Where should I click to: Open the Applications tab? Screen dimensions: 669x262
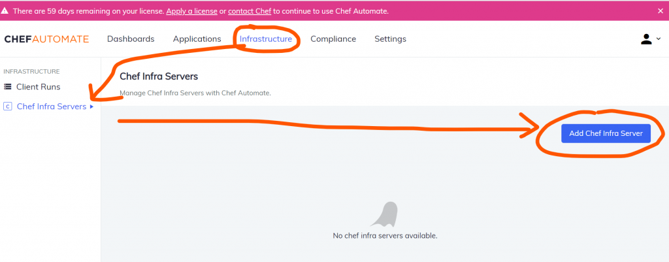197,39
